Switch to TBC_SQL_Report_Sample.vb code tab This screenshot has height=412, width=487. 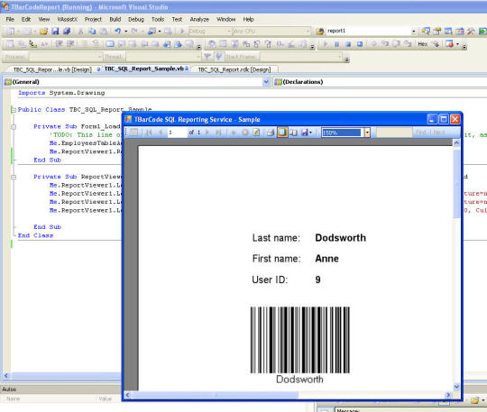(x=144, y=69)
